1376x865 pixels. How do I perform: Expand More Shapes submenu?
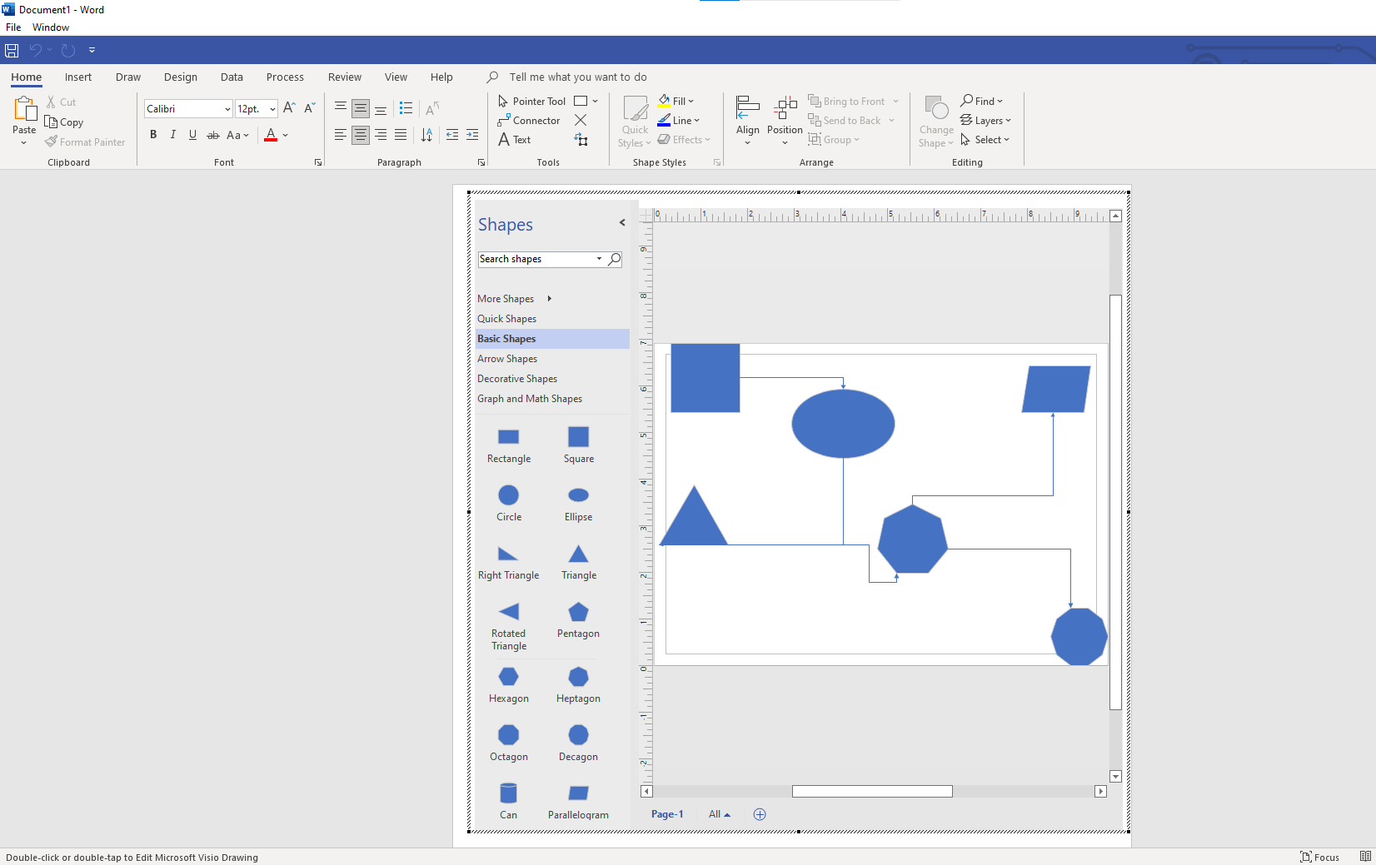[x=514, y=299]
